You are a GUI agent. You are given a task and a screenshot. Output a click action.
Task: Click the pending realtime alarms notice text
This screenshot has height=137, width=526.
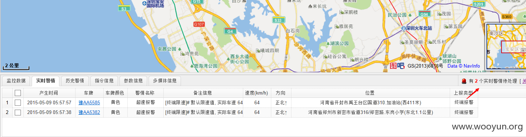493,81
